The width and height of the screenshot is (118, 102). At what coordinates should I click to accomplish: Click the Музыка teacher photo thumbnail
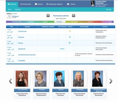tap(59, 79)
